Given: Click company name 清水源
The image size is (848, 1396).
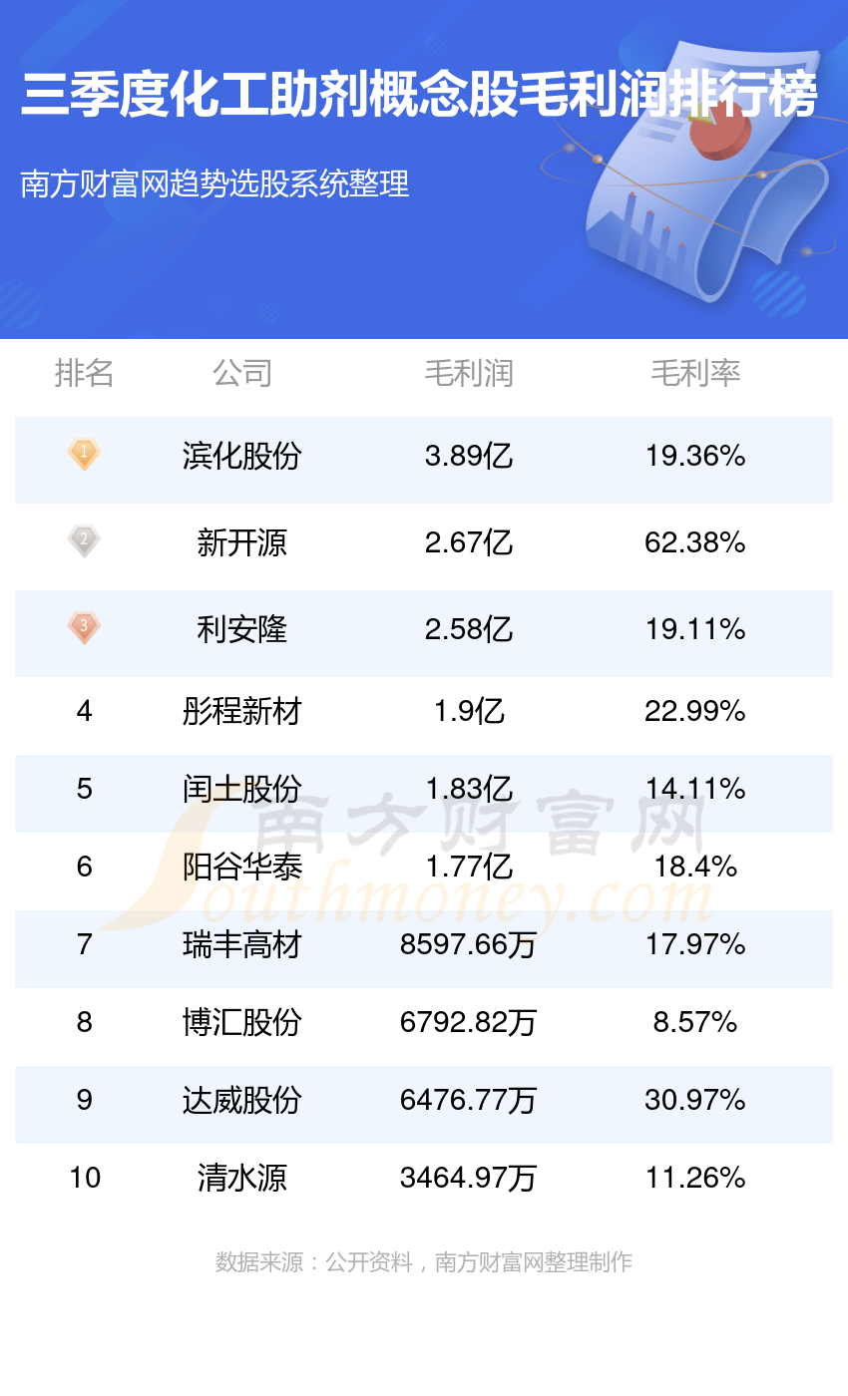Looking at the screenshot, I should (241, 1178).
